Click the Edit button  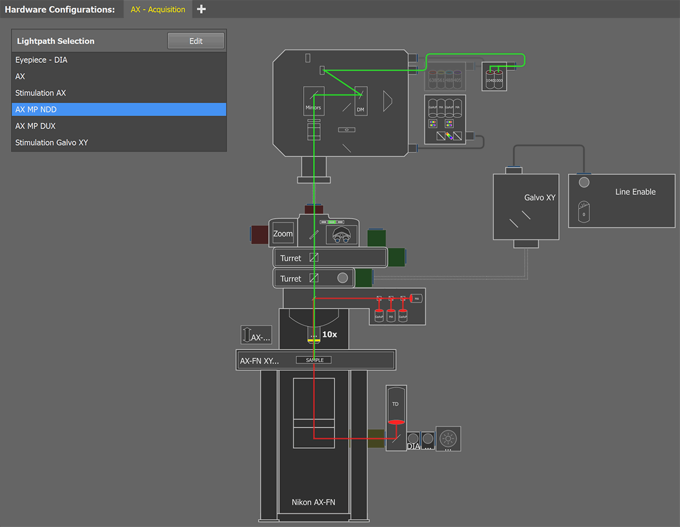(196, 41)
